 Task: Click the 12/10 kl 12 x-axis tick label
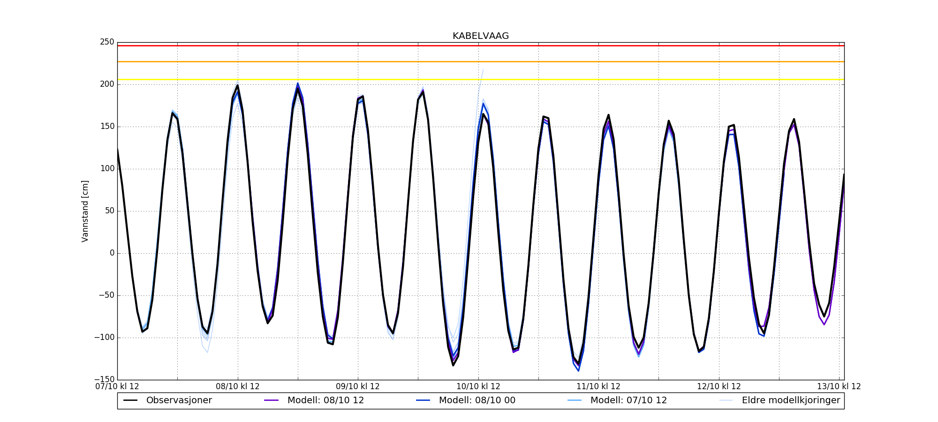coord(719,387)
